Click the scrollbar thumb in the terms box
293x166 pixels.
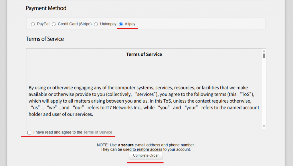(264, 56)
